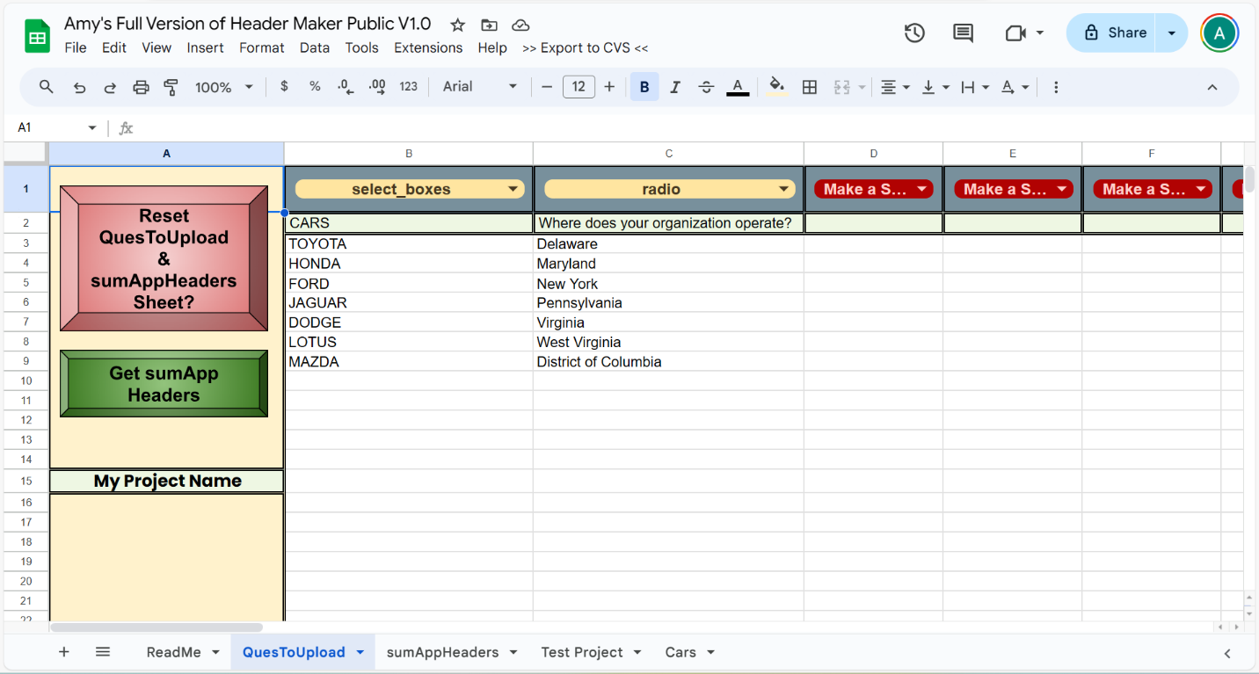Open the Format menu
The height and width of the screenshot is (674, 1259).
[262, 48]
